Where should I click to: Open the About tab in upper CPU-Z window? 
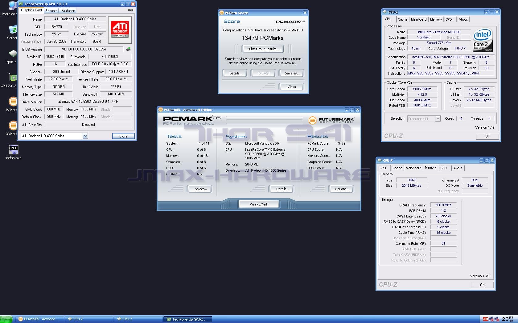coord(463,19)
